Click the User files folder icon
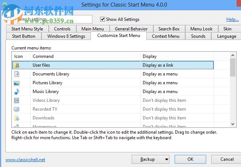Screen dimensions: 241x167 (x=17, y=65)
